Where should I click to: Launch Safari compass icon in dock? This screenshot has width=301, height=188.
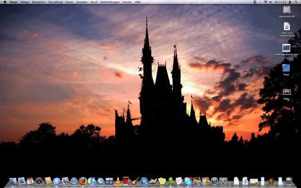tap(74, 181)
